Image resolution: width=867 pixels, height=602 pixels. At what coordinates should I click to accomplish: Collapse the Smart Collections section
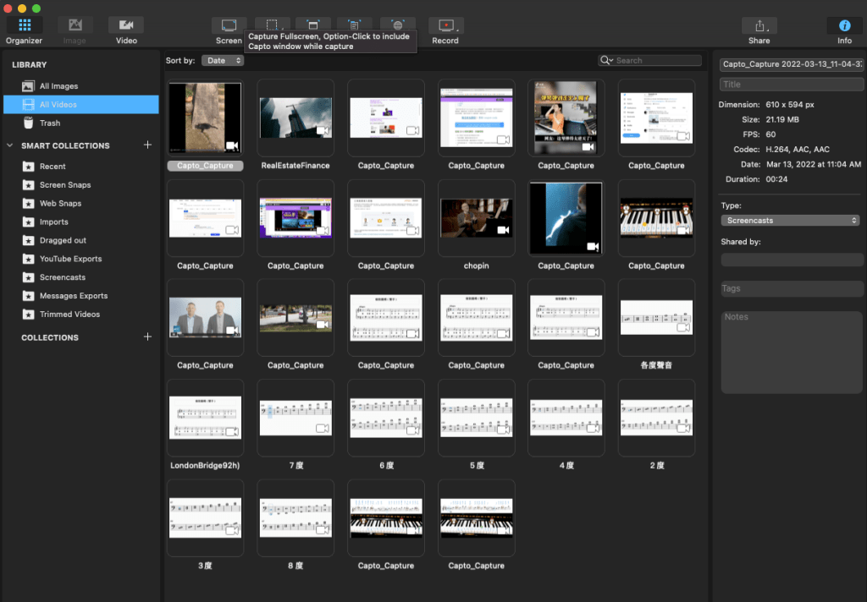11,146
